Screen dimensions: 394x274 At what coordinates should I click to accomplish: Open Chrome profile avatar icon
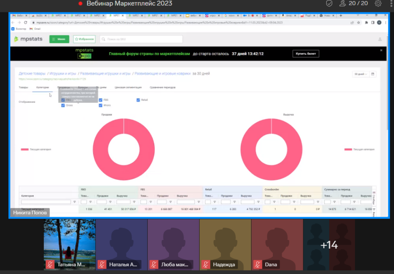coord(379,22)
